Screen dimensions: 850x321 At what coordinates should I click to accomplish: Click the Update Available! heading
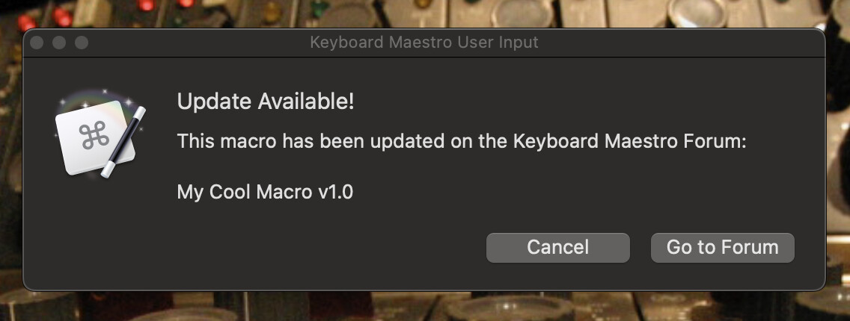[x=266, y=102]
